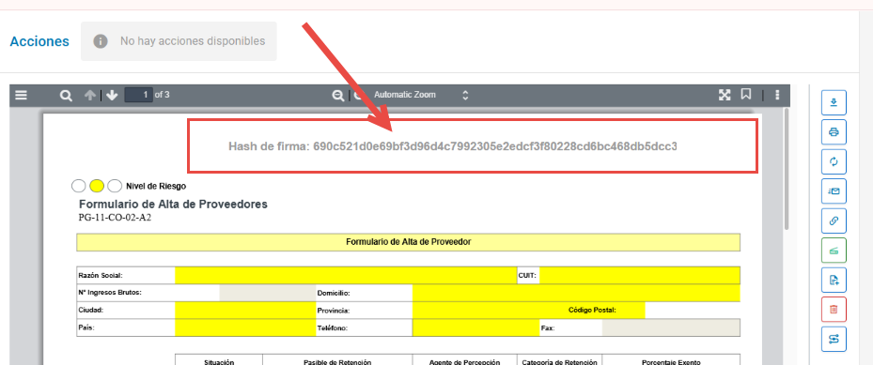The width and height of the screenshot is (873, 365).
Task: Click the 'of 3' page count text
Action: point(162,95)
